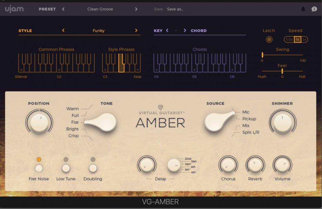Screen dimensions: 322x209
Task: Set speed to 2x
Action: coord(304,39)
